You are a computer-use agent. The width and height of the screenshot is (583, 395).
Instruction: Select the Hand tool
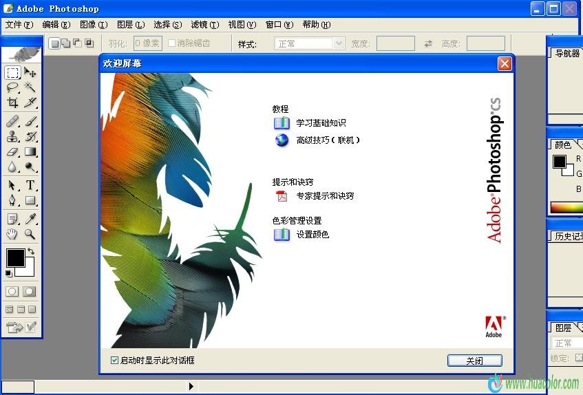[x=12, y=234]
